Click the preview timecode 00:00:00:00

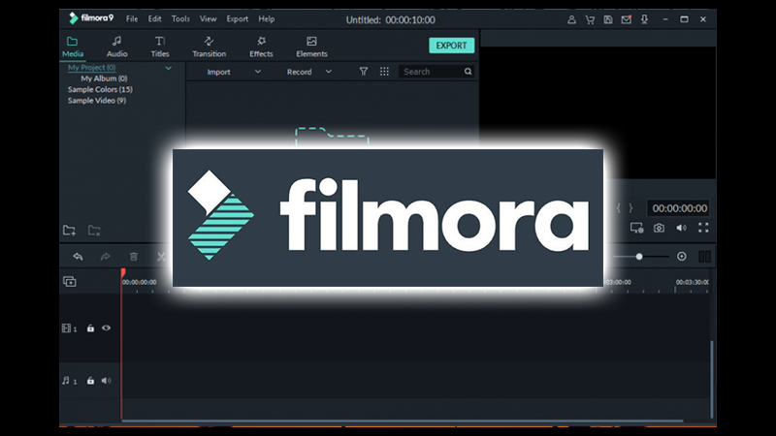coord(679,208)
